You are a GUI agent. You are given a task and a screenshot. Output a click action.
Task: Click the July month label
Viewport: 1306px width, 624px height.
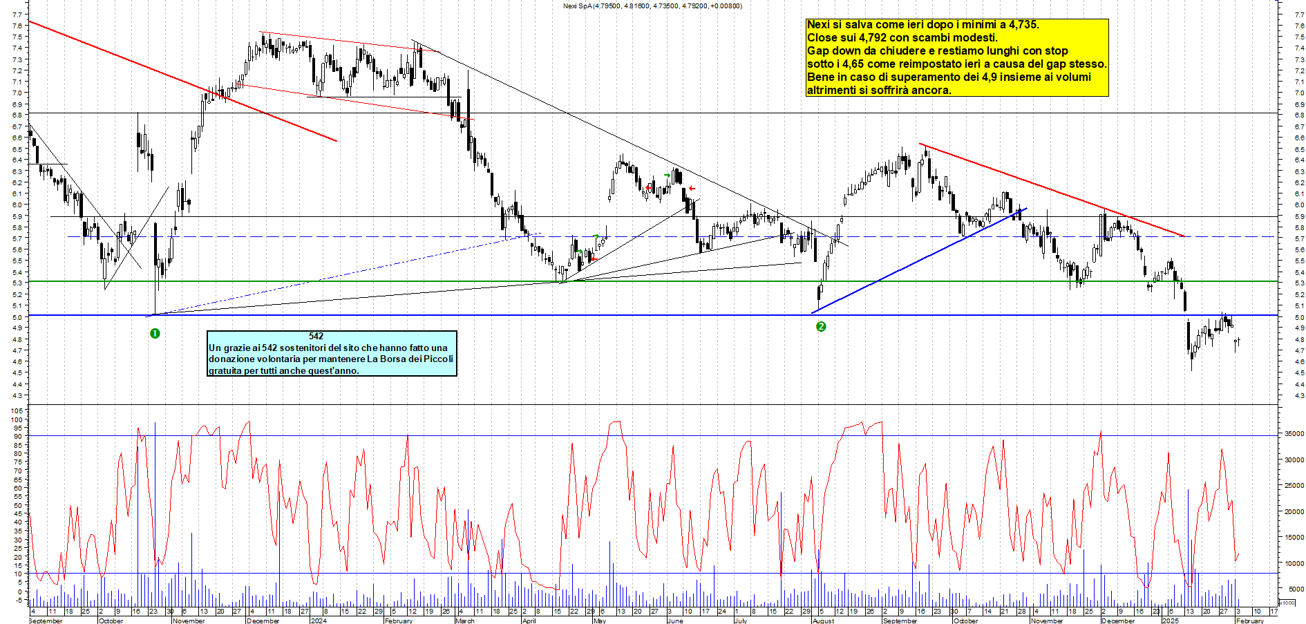coord(740,621)
